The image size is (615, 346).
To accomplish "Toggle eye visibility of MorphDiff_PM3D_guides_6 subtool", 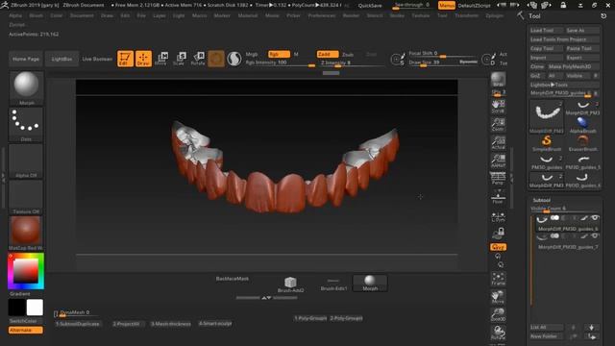I will (x=595, y=218).
